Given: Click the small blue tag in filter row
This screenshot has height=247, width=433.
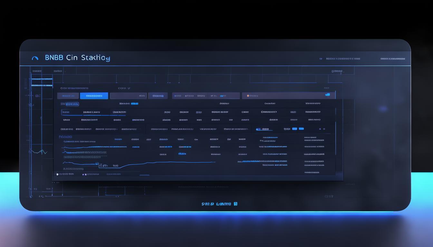Looking at the screenshot, I should [x=134, y=104].
